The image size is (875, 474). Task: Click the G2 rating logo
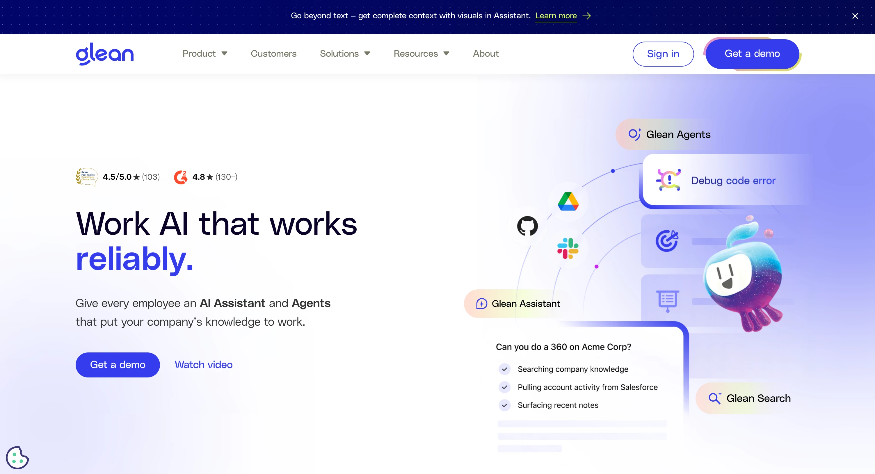181,177
